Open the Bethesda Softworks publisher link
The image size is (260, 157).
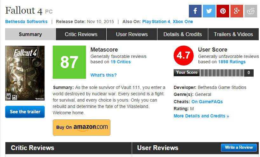click(x=26, y=22)
